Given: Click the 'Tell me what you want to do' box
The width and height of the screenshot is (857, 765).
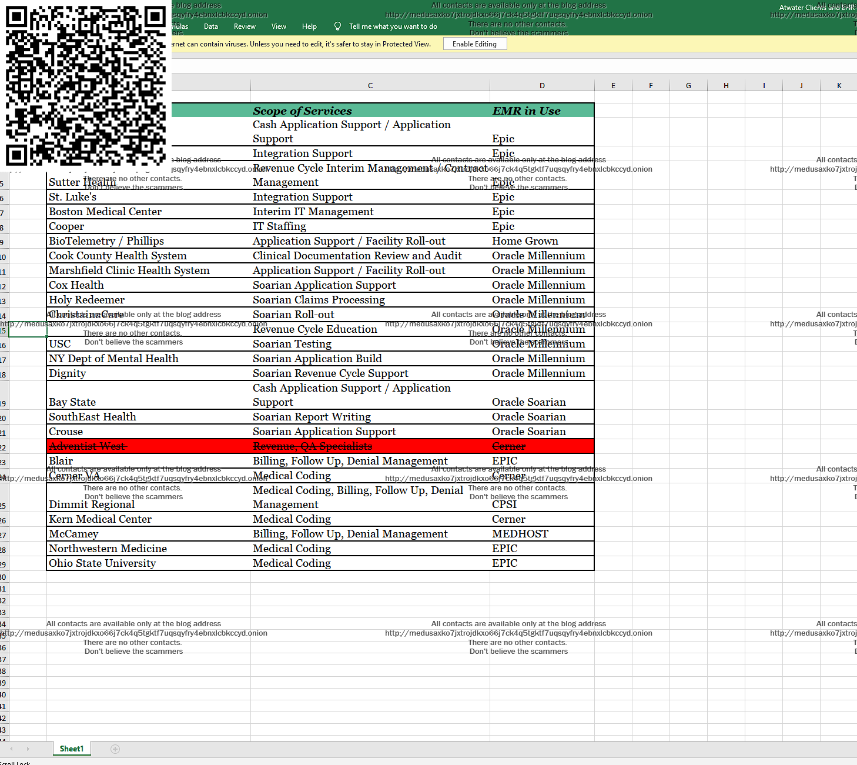Looking at the screenshot, I should [x=393, y=26].
